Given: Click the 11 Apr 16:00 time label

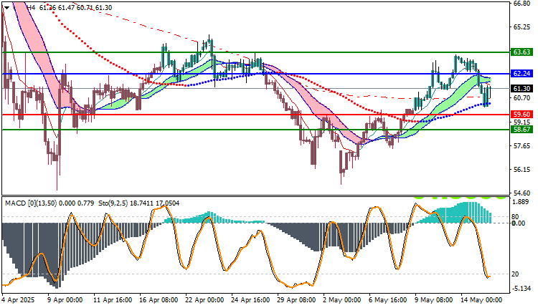Looking at the screenshot, I should coord(113,300).
